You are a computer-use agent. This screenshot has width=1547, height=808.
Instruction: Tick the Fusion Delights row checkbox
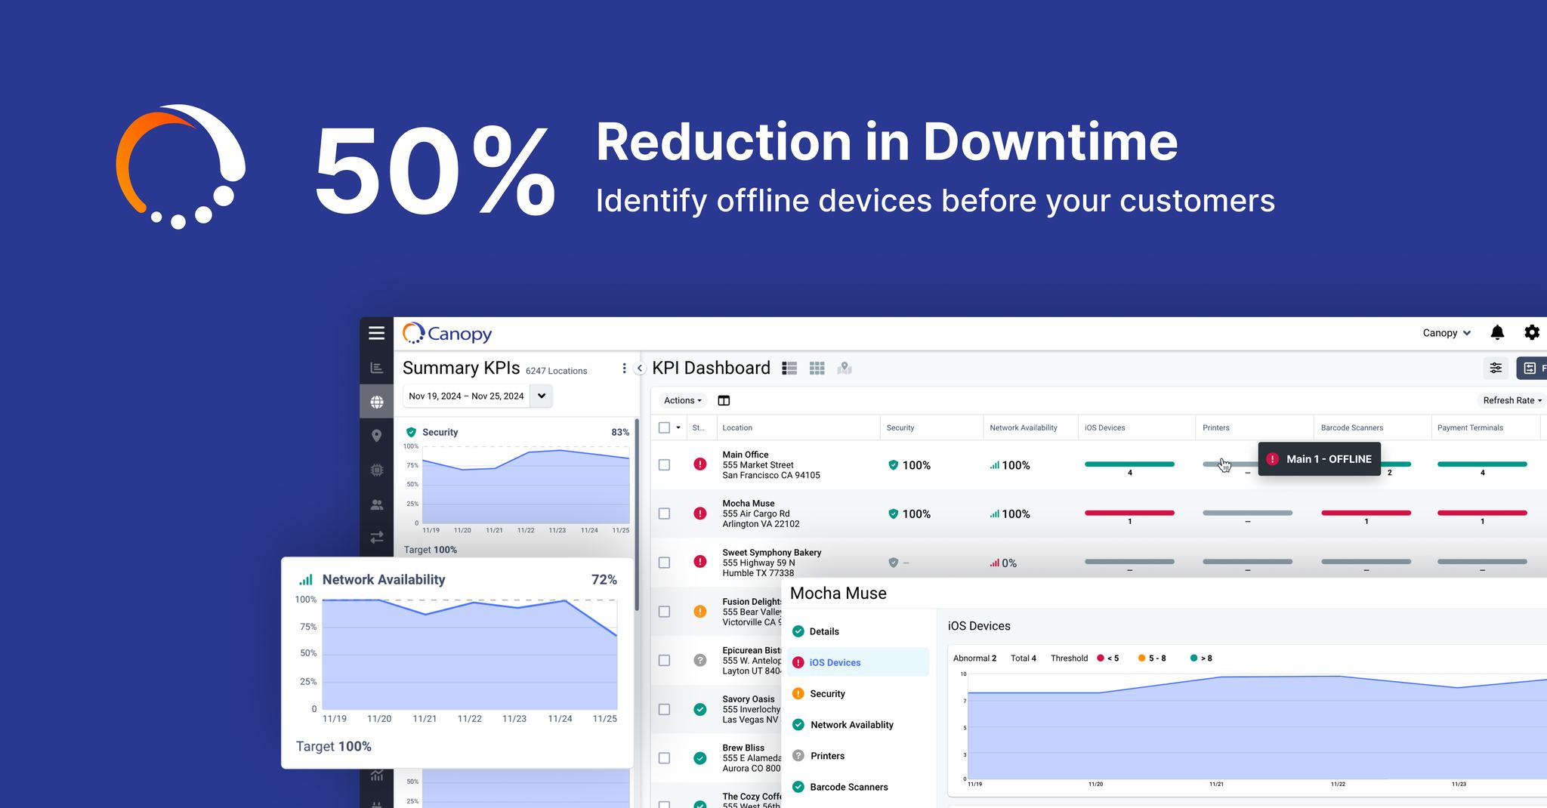(x=664, y=612)
